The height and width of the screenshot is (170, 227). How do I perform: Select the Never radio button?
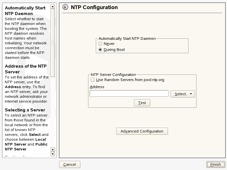tap(100, 43)
